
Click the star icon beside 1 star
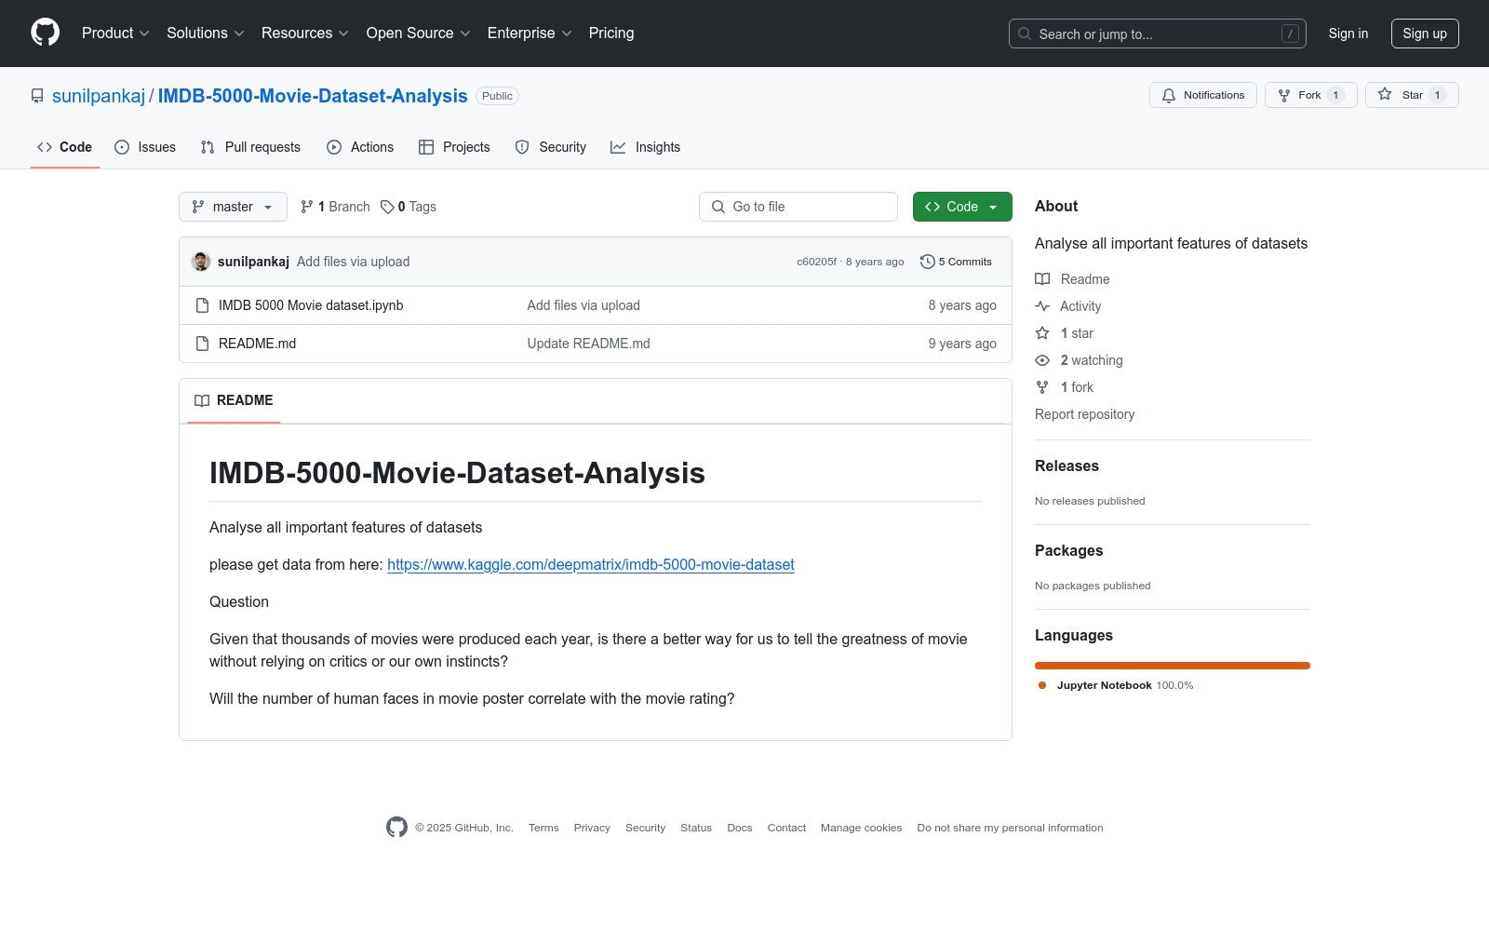1042,333
